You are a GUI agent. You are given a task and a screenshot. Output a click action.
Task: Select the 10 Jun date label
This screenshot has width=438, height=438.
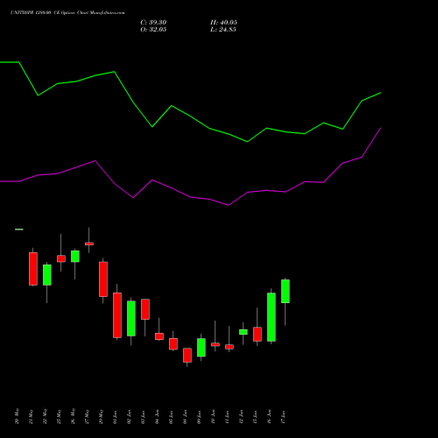[x=213, y=417]
